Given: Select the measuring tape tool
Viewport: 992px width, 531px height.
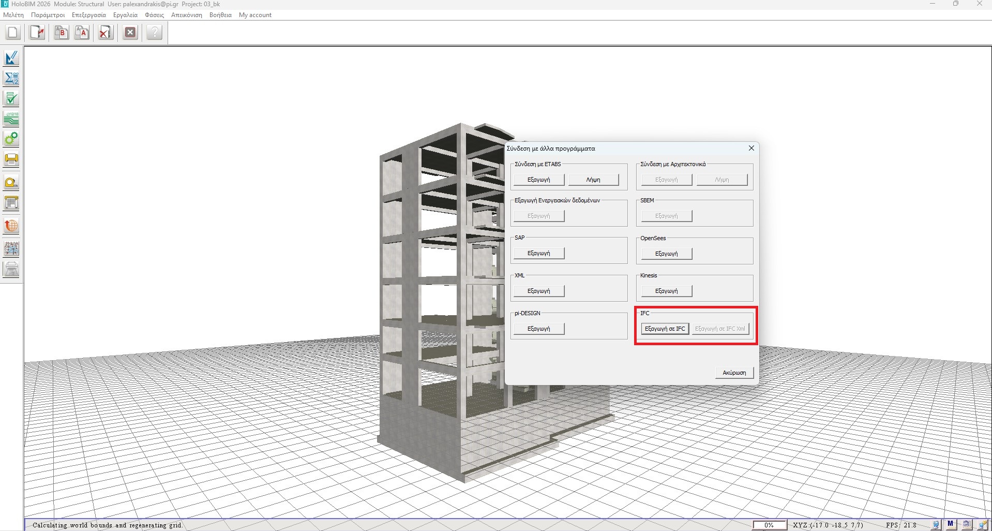Looking at the screenshot, I should coord(11,182).
